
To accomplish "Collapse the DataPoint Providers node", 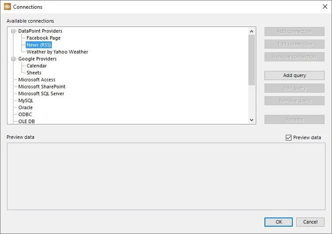I will [x=14, y=31].
